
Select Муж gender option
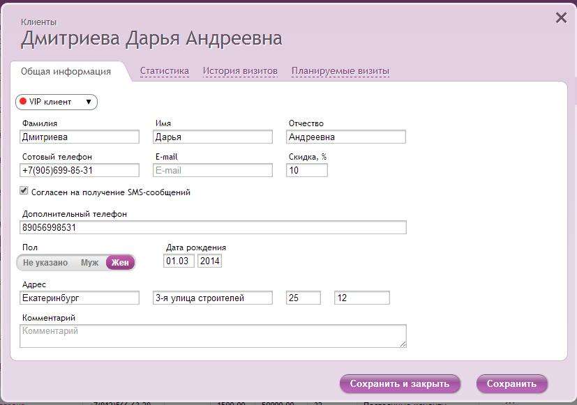coord(90,263)
